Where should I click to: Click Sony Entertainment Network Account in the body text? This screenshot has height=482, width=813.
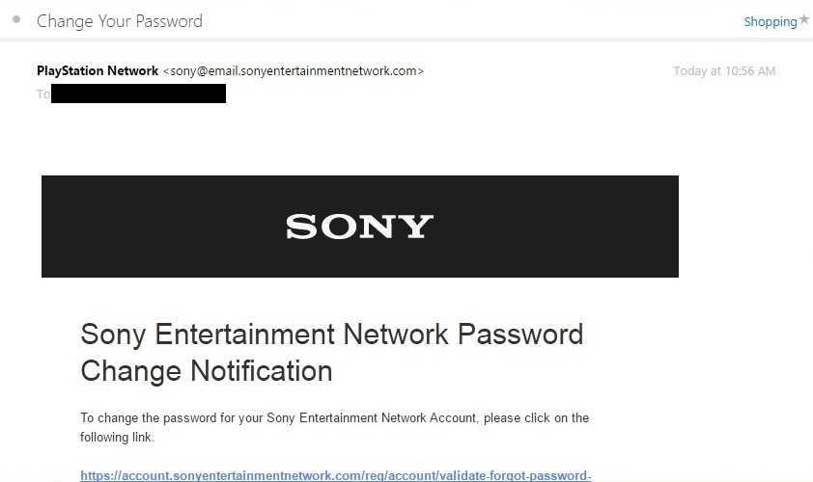pos(371,417)
